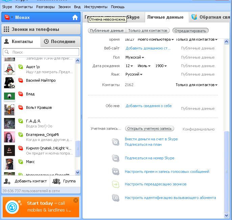
Task: Click the busy status icon beside Влад
Action: click(x=21, y=94)
